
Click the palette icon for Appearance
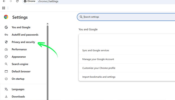coord(6,57)
